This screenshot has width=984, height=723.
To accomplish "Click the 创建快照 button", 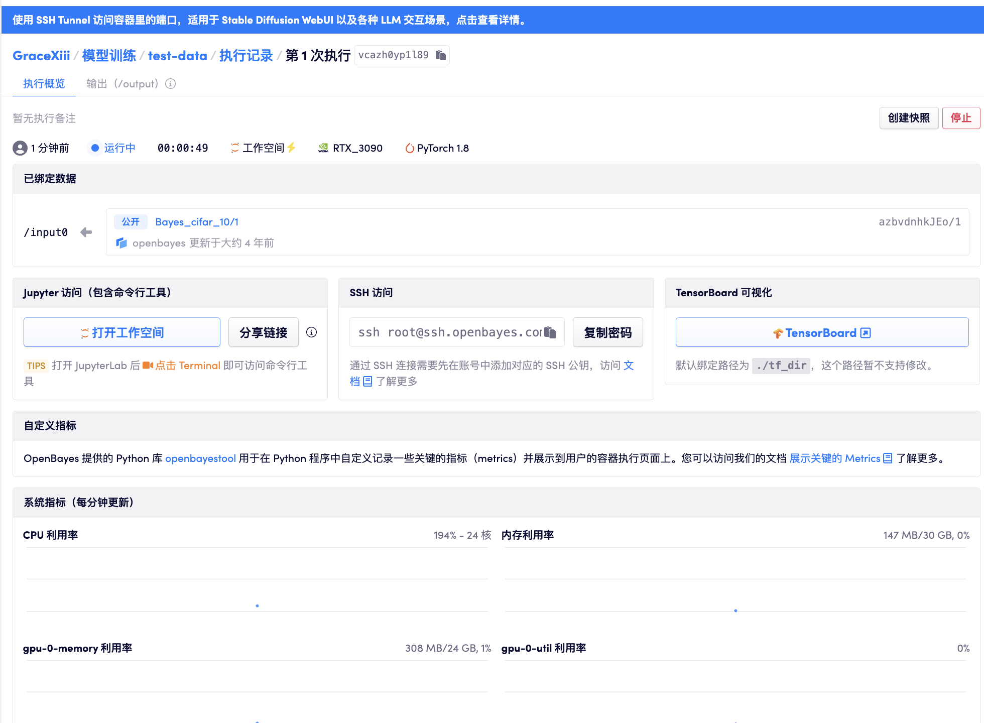I will pyautogui.click(x=908, y=118).
